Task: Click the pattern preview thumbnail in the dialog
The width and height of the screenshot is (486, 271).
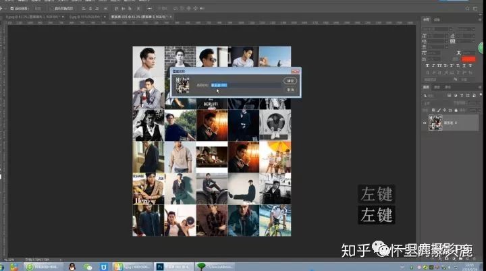Action: click(x=182, y=85)
